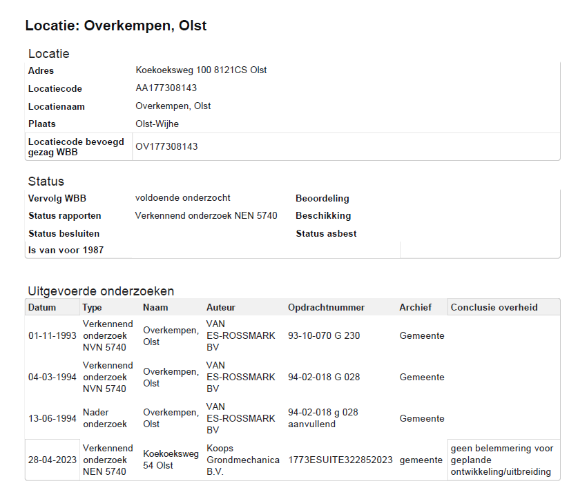The width and height of the screenshot is (578, 490).
Task: Click the 'Plaats' label
Action: coord(41,124)
